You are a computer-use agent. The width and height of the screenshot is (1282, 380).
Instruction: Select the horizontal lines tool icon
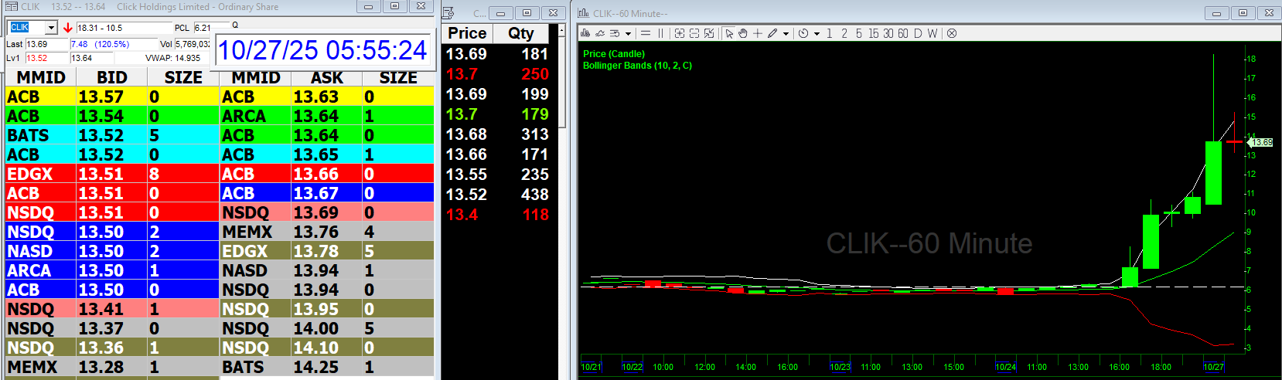coord(646,33)
